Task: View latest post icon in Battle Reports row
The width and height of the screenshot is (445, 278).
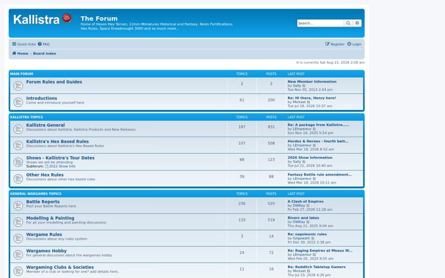Action: pos(308,206)
